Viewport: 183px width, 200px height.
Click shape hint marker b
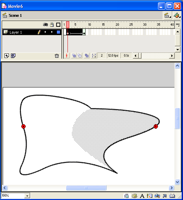[156, 126]
